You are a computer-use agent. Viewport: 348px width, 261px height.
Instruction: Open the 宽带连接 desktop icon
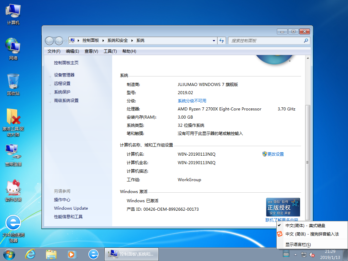[13, 155]
